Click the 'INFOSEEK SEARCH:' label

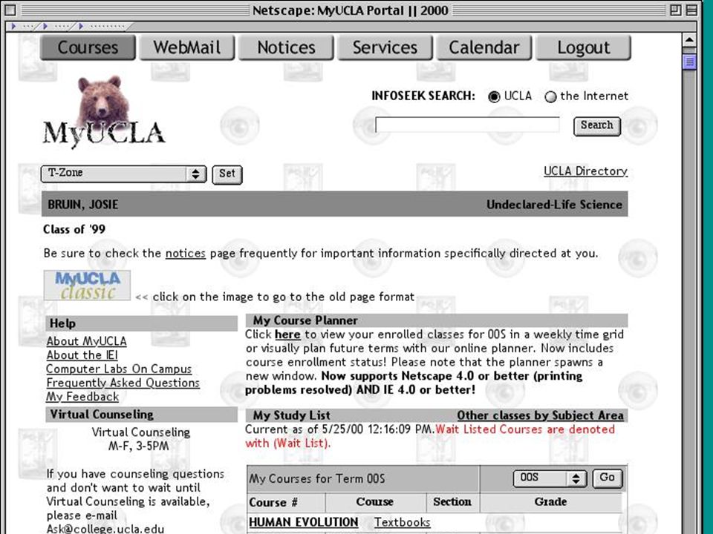pos(423,96)
